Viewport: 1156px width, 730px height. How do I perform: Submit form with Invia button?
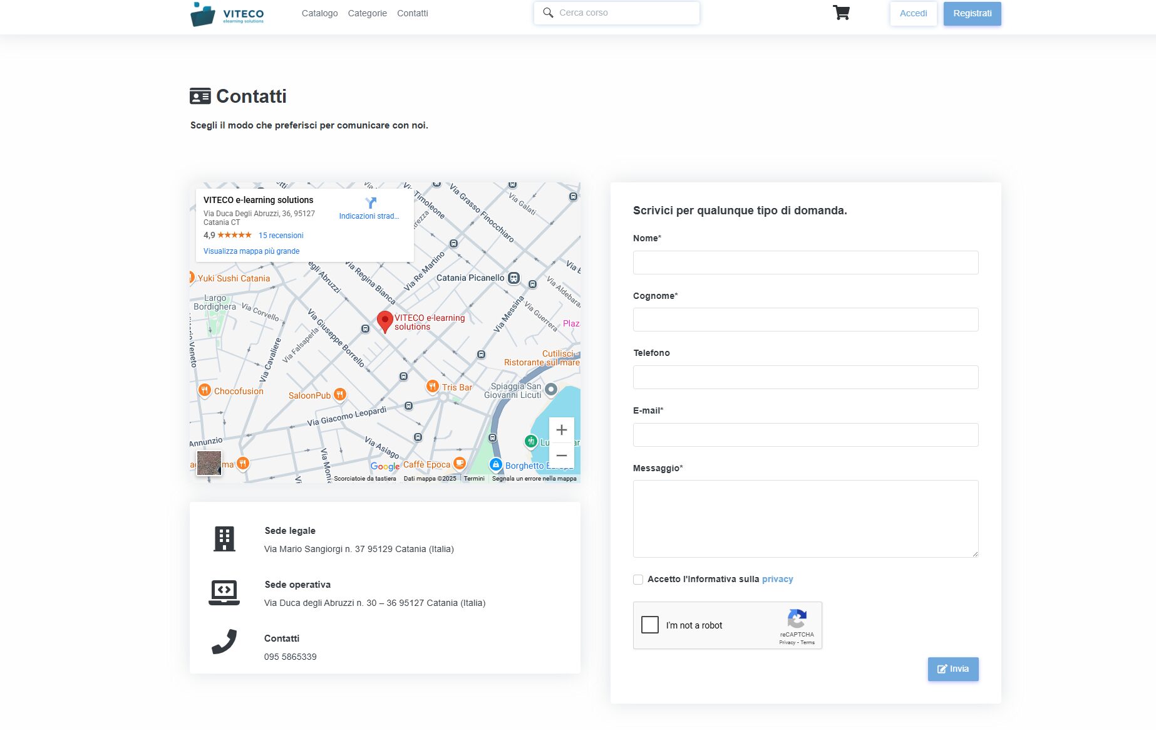pos(952,669)
